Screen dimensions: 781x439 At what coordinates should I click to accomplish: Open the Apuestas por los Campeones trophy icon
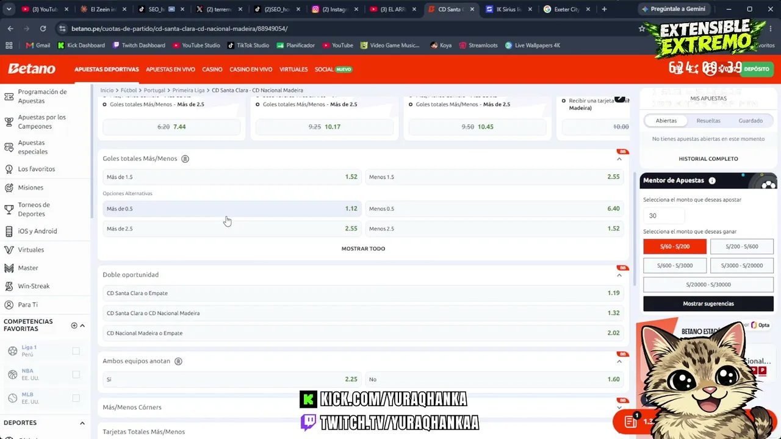(9, 122)
